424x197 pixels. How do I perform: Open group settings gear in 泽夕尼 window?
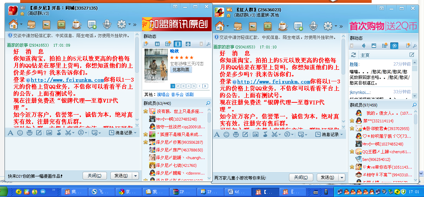tap(121, 25)
